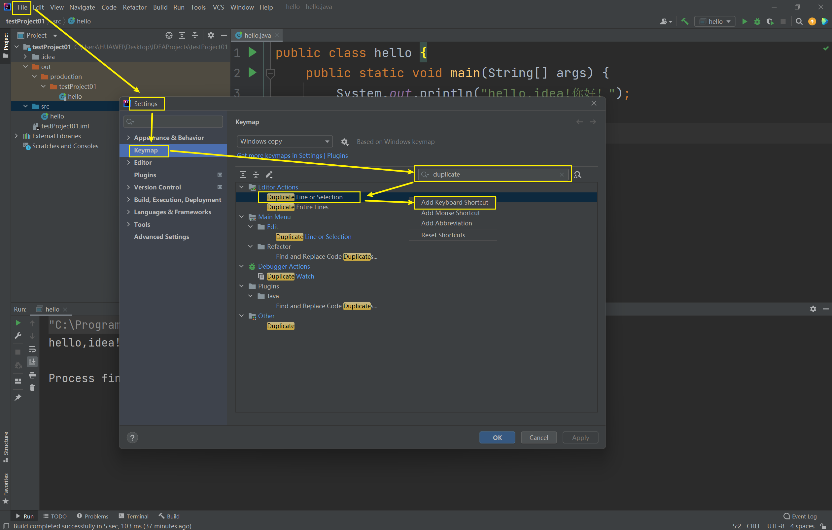Choose Add Keyboard Shortcut from the context menu
832x530 pixels.
click(454, 202)
